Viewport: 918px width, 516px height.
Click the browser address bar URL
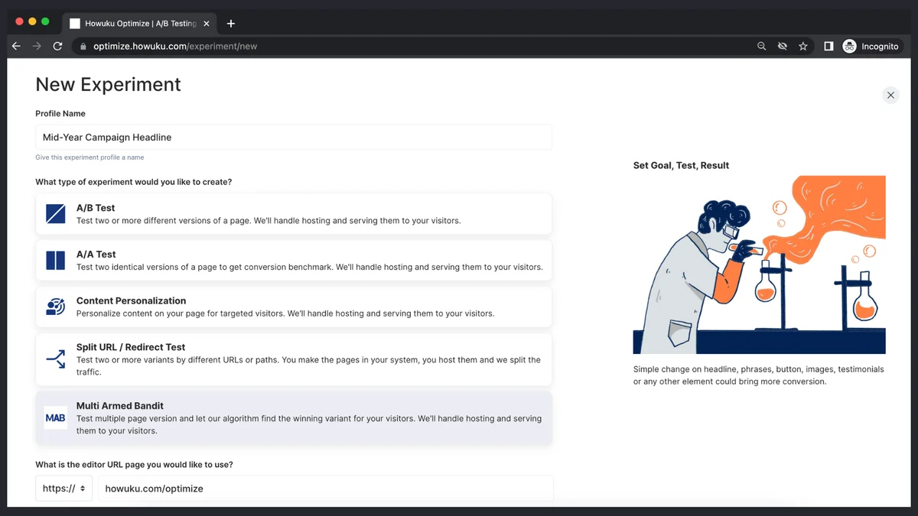pos(175,46)
